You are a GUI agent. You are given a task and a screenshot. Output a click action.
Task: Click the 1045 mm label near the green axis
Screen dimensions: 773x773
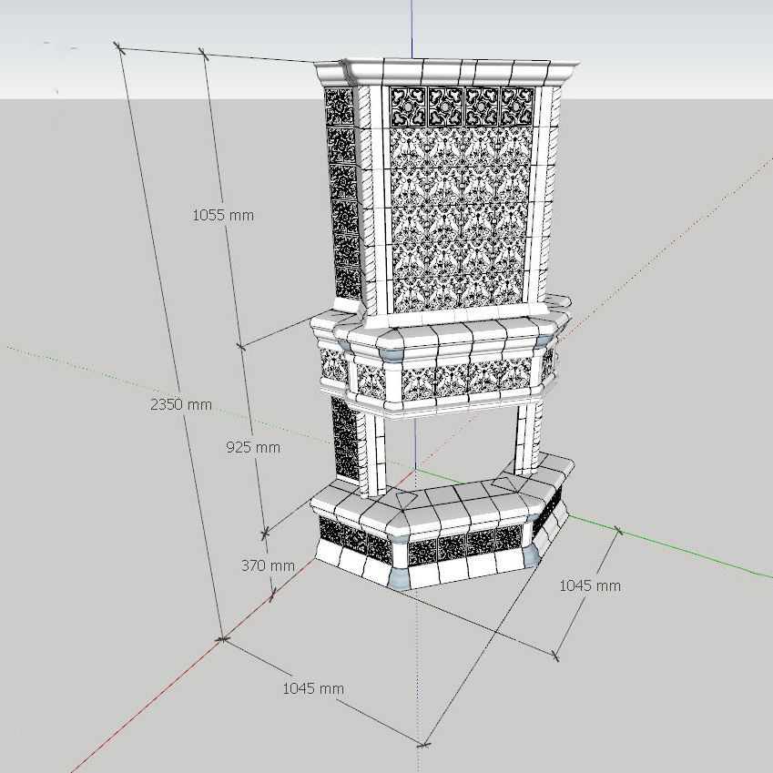tap(590, 585)
